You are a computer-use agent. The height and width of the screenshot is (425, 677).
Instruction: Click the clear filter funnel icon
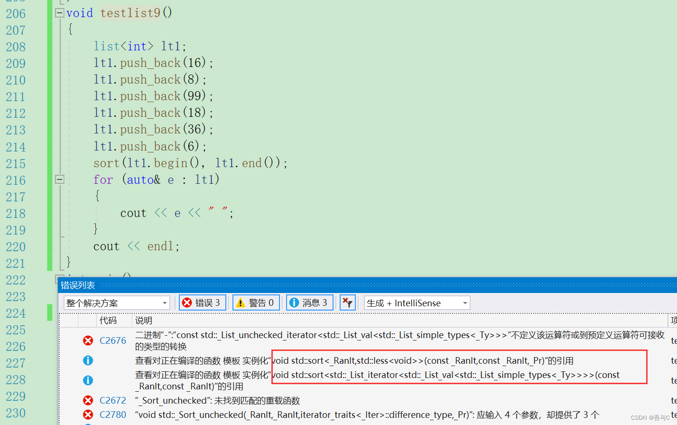[348, 303]
